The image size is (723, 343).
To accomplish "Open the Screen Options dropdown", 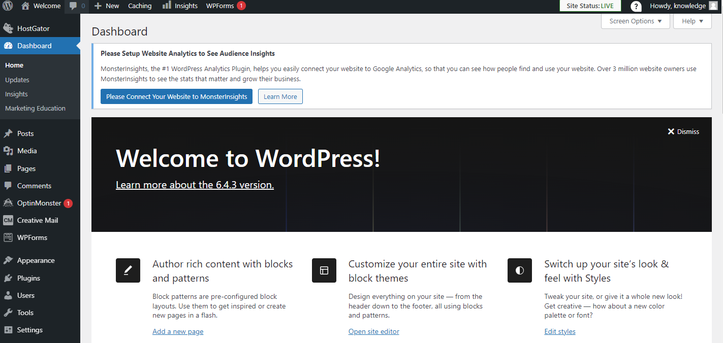I will point(635,21).
